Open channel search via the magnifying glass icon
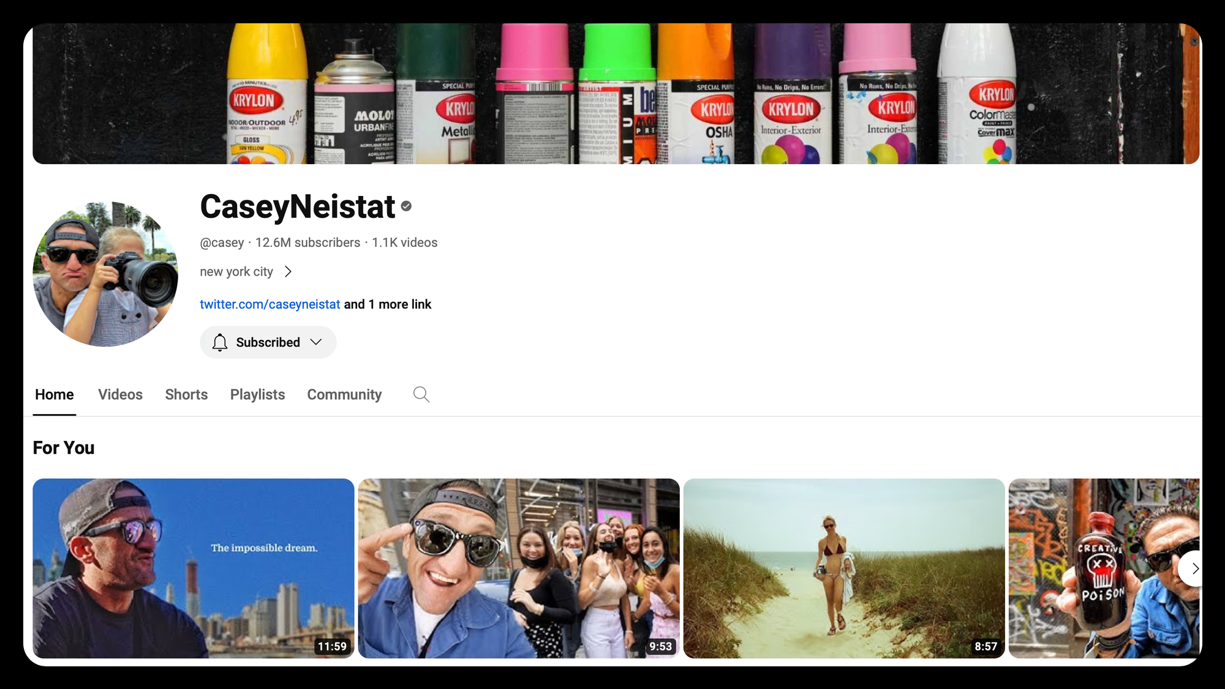The image size is (1225, 689). (x=421, y=394)
